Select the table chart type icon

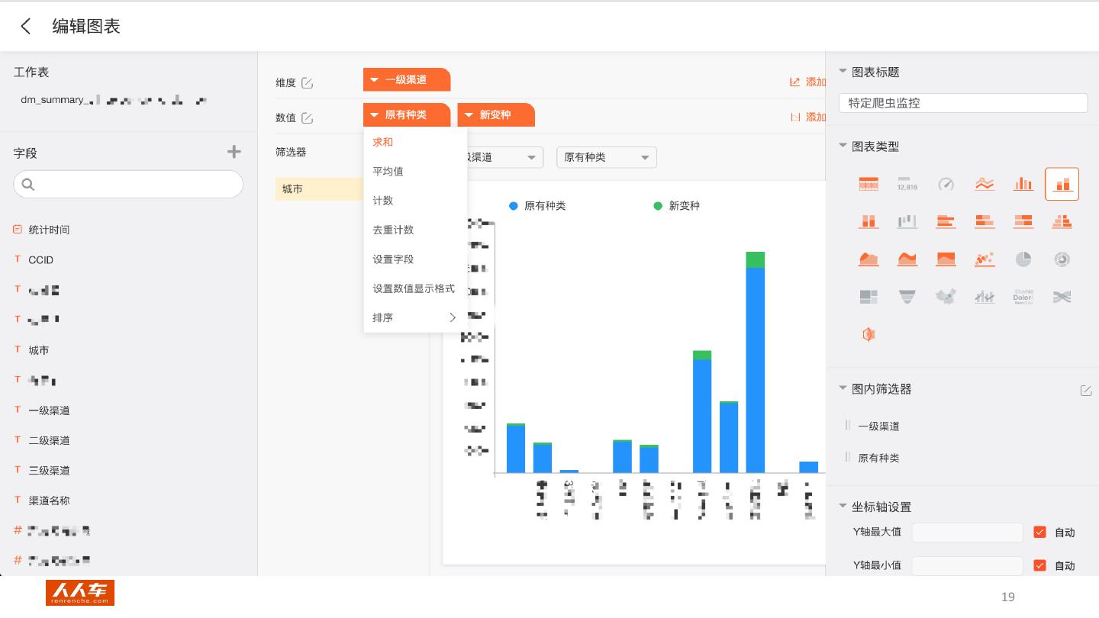click(869, 184)
